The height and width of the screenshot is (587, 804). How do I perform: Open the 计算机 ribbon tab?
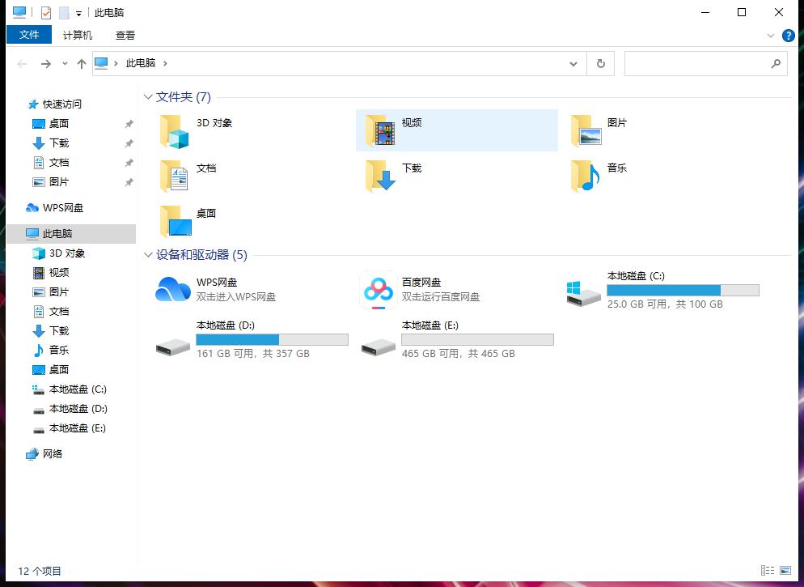(78, 36)
